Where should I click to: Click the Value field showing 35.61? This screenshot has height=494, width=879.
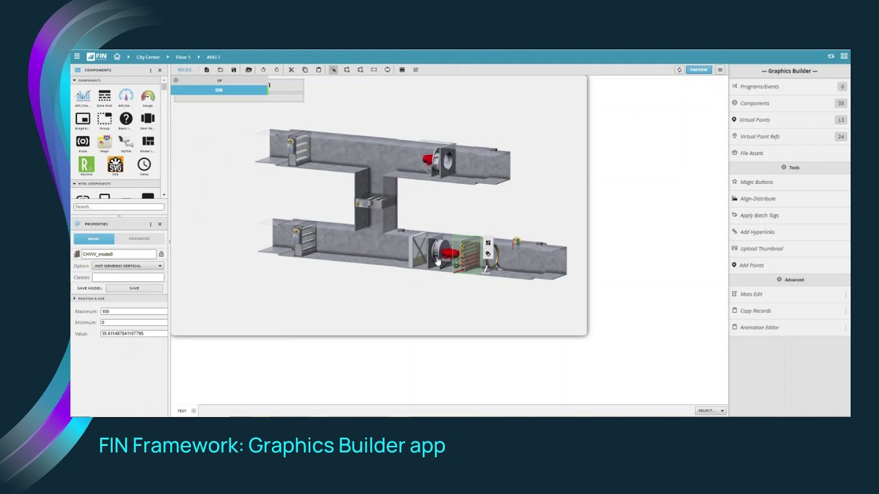click(134, 333)
